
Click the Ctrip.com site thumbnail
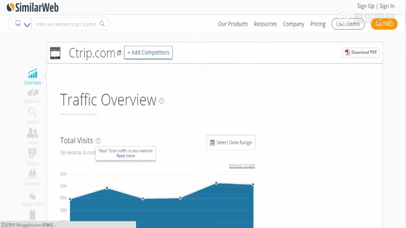point(55,53)
